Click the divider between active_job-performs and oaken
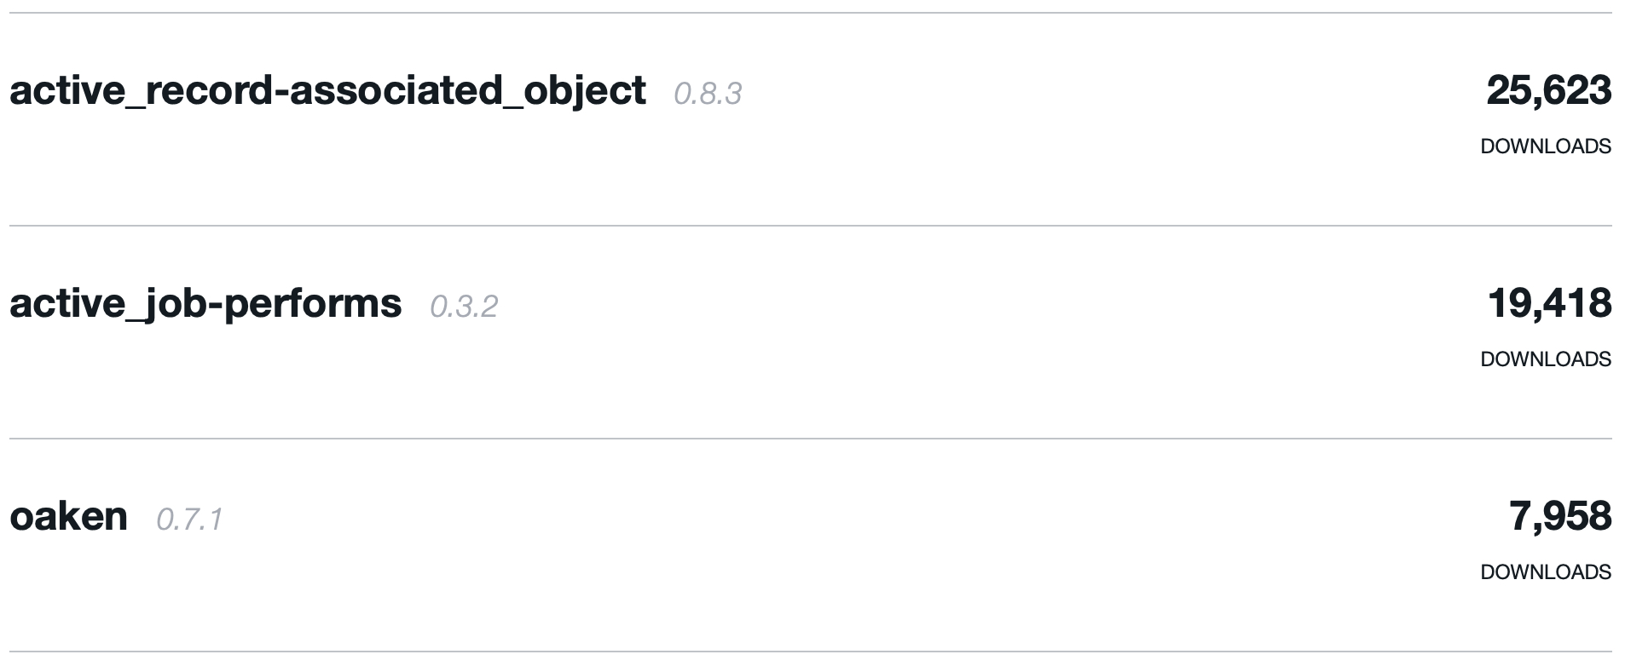Screen dimensions: 1625x666 click(810, 439)
